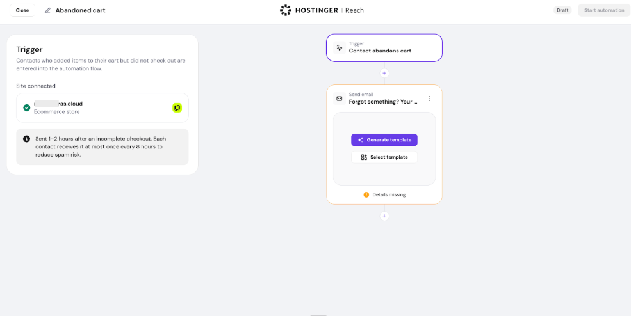Click the pencil icon beside Abandoned cart
Viewport: 631px width, 316px height.
click(x=47, y=10)
